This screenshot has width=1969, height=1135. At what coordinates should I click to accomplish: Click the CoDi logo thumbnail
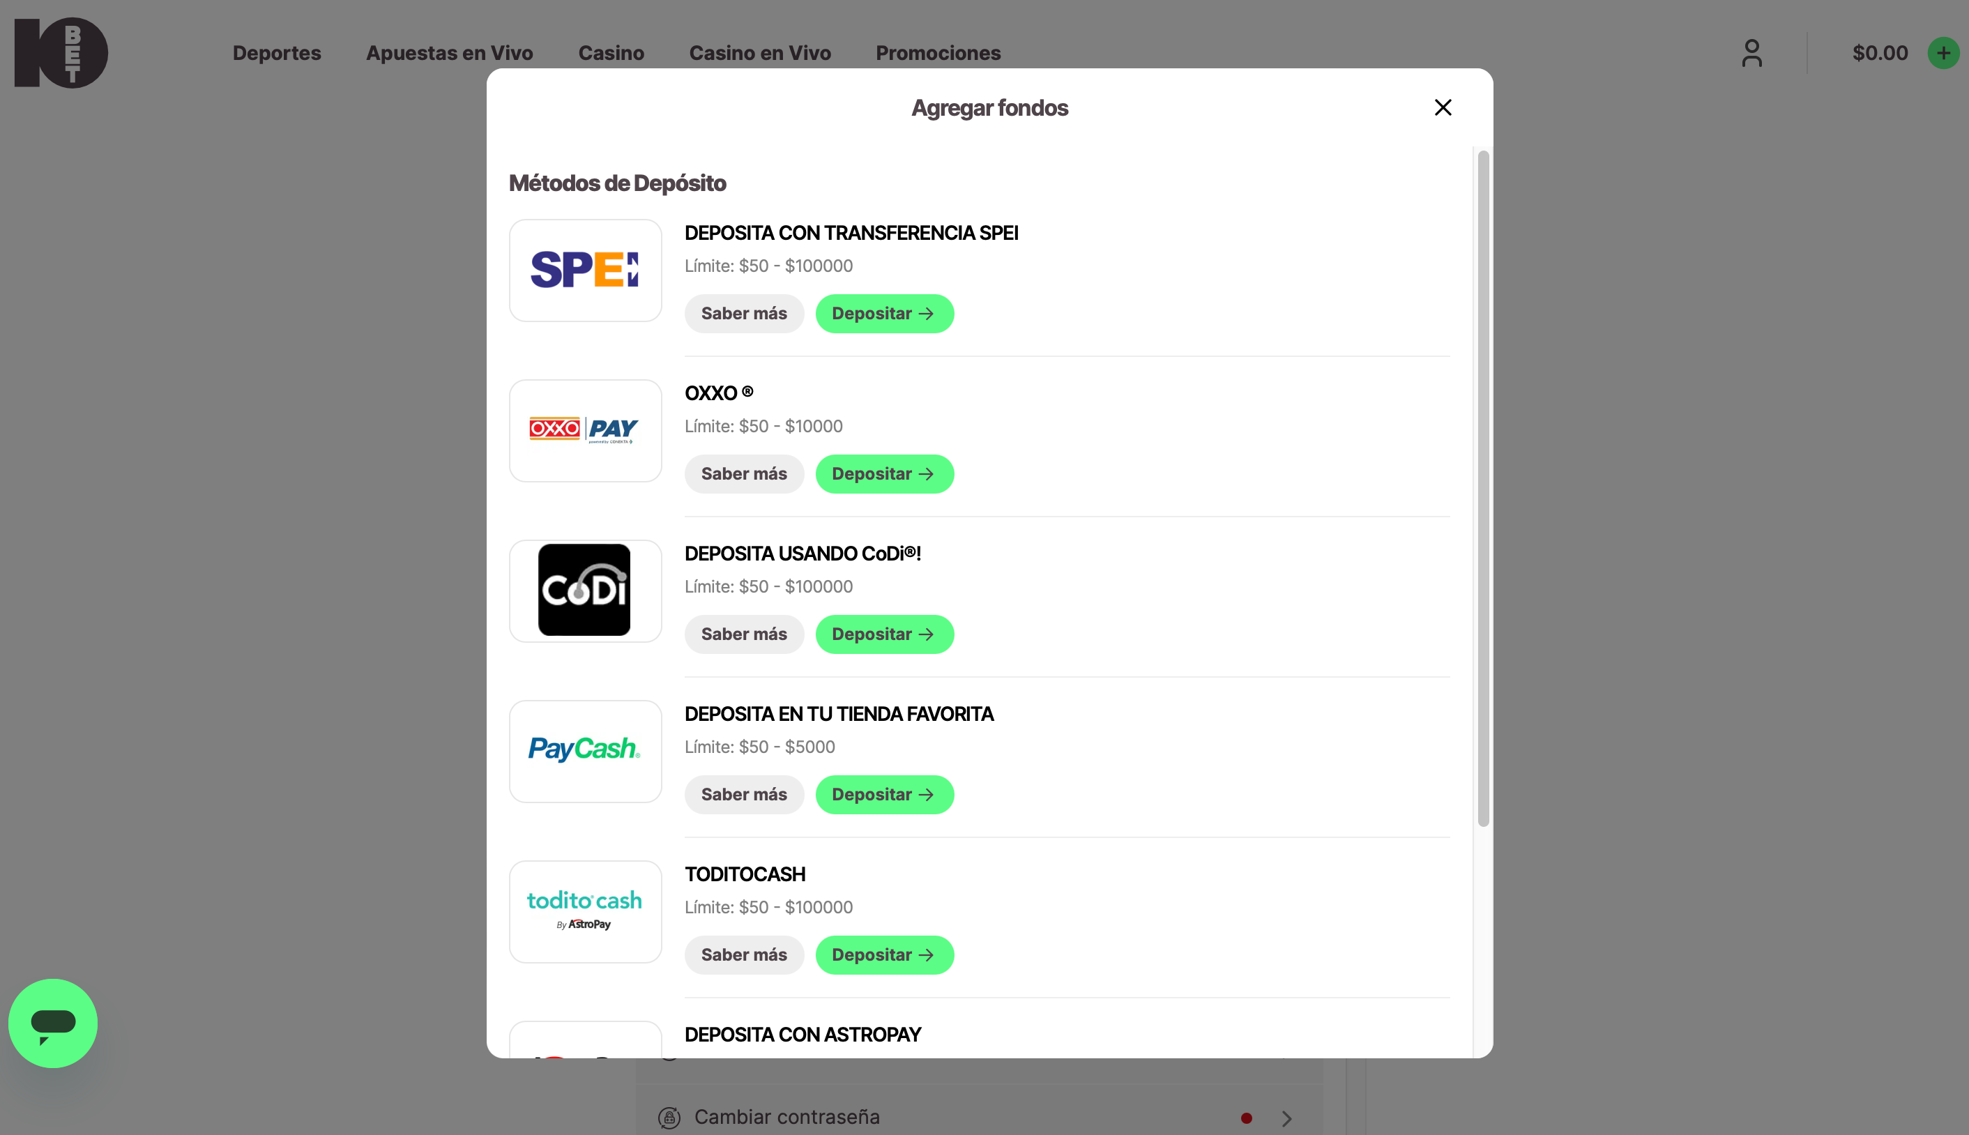[586, 591]
